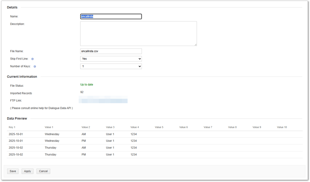This screenshot has width=310, height=182.
Task: Click the green Up to date status
Action: (87, 85)
